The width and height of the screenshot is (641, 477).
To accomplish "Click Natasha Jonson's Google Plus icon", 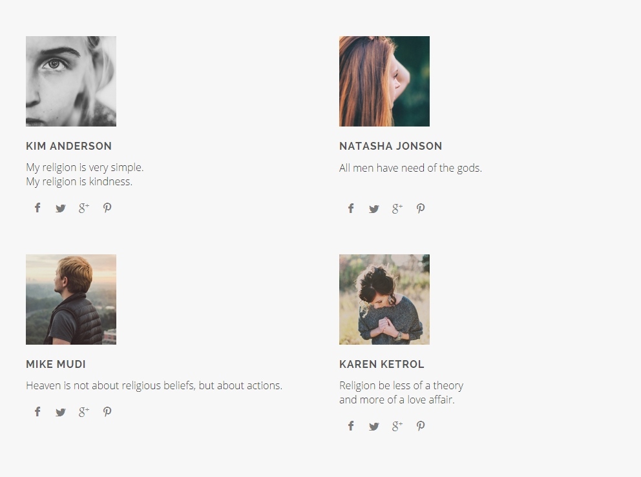I will tap(397, 208).
